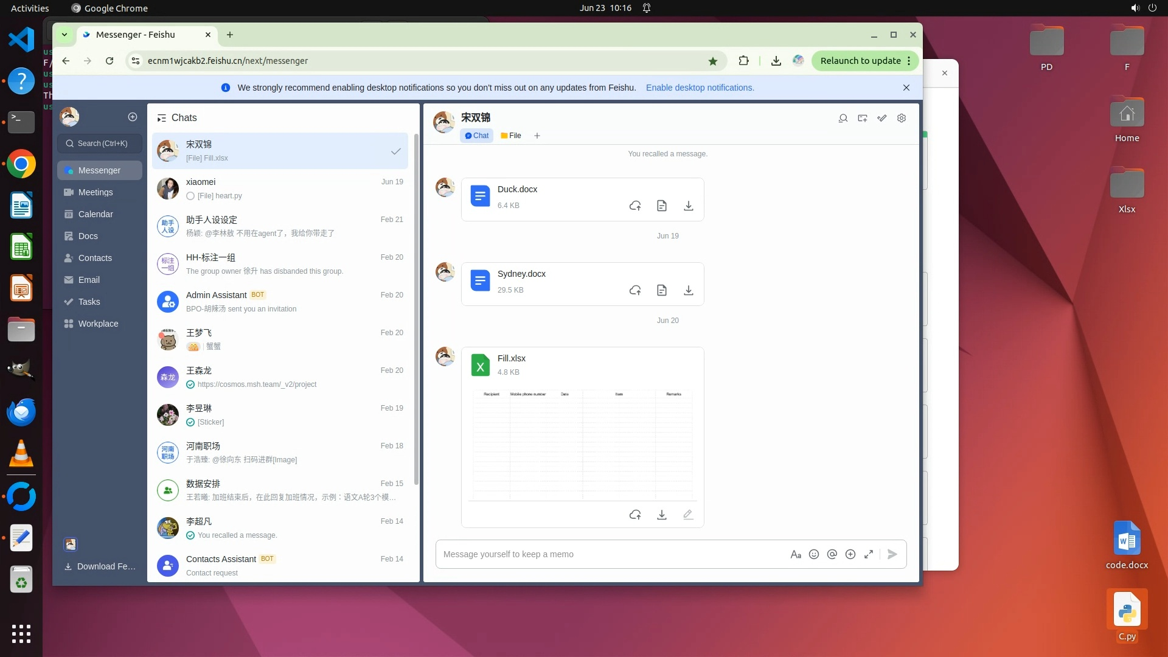Expand message editor to full size
The width and height of the screenshot is (1168, 657).
click(869, 554)
